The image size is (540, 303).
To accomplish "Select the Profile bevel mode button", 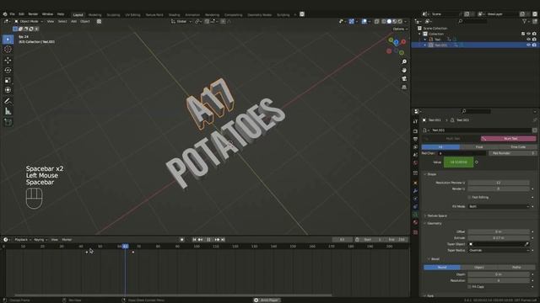I will coord(516,268).
